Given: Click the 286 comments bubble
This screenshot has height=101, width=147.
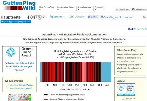Looking at the screenshot, I should pyautogui.click(x=71, y=17).
